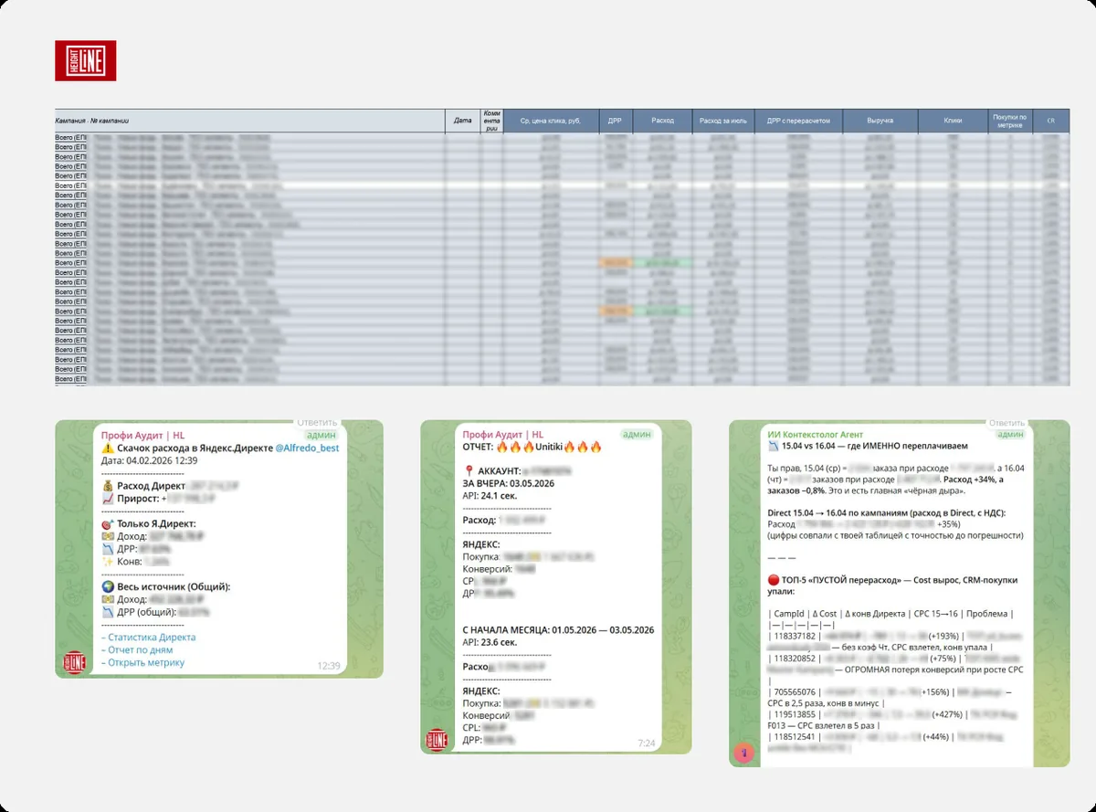
Task: Open the sender name ИИ Контекстолог Агент
Action: point(817,435)
